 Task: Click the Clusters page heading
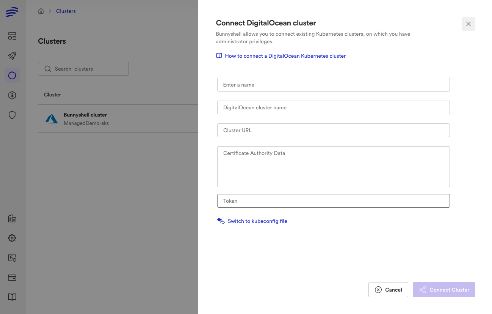[52, 41]
